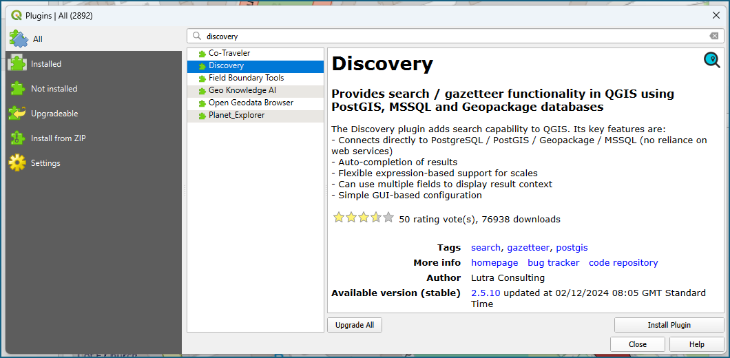Image resolution: width=730 pixels, height=358 pixels.
Task: Click the Planet_Explorer plugin icon
Action: pyautogui.click(x=202, y=116)
